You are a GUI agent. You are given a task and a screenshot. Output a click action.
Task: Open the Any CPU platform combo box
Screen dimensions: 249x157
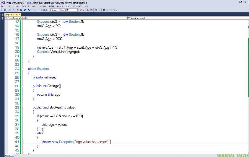coord(69,10)
